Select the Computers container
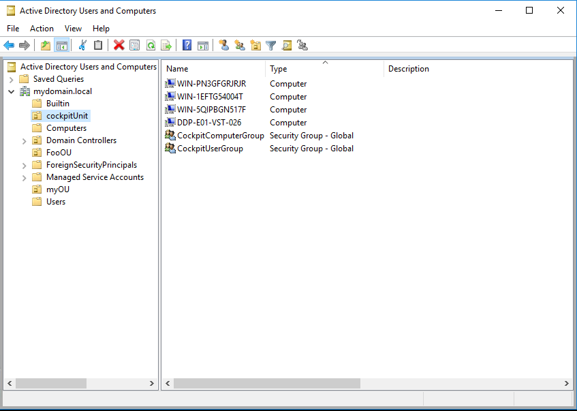The width and height of the screenshot is (577, 411). click(66, 127)
